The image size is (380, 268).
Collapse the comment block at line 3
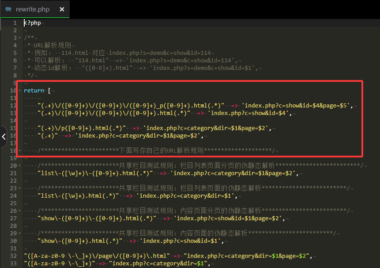point(19,38)
